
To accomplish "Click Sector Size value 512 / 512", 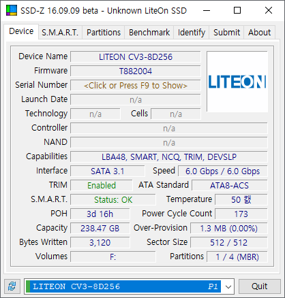I will pos(229,243).
